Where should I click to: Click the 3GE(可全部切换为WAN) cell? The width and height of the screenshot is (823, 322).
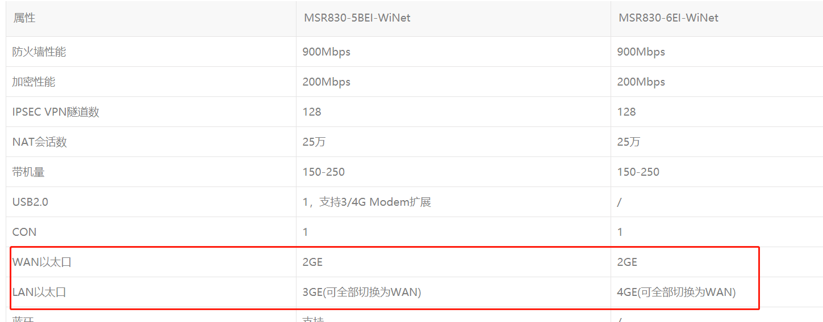coord(362,292)
